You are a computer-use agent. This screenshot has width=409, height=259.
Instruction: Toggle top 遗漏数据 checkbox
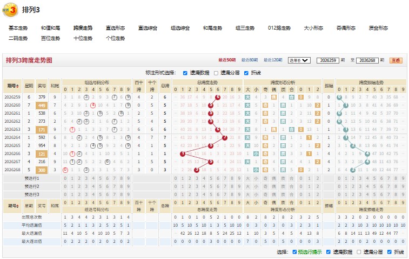(x=185, y=73)
